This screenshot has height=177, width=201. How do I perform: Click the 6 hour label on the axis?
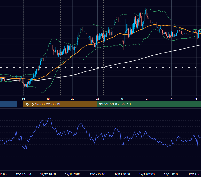(196, 99)
